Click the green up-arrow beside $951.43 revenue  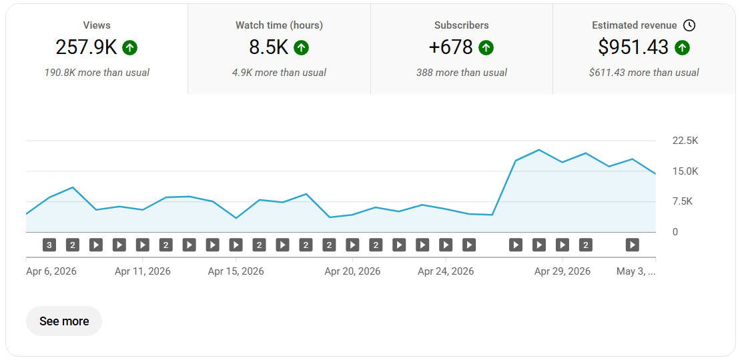[682, 47]
